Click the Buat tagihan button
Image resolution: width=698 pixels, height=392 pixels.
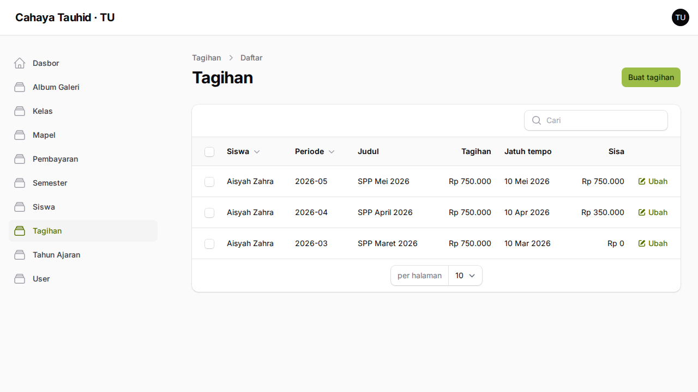coord(651,77)
